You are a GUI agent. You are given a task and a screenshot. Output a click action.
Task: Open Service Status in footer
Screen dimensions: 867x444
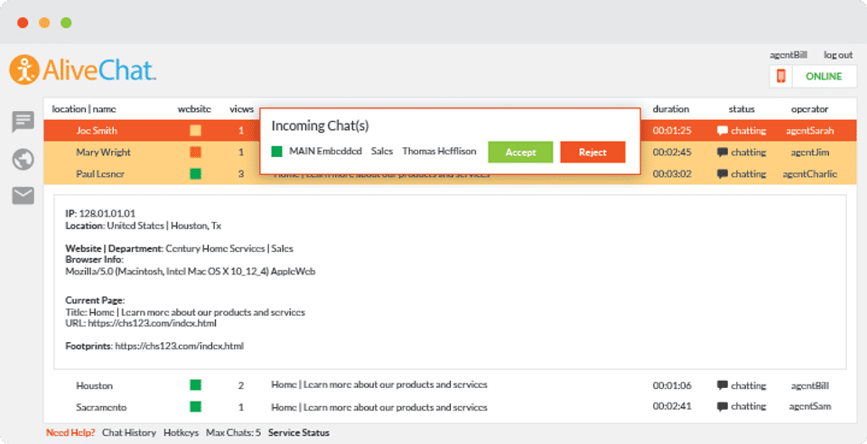click(x=299, y=432)
